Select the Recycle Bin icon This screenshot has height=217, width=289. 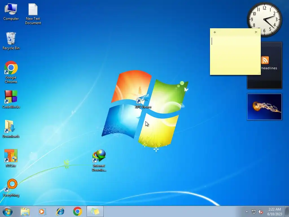point(11,41)
